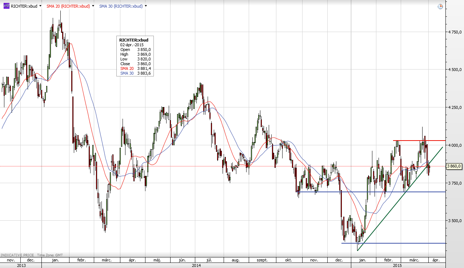The image size is (464, 268).
Task: Click the jún. month label on time axis
Action: (x=183, y=260)
